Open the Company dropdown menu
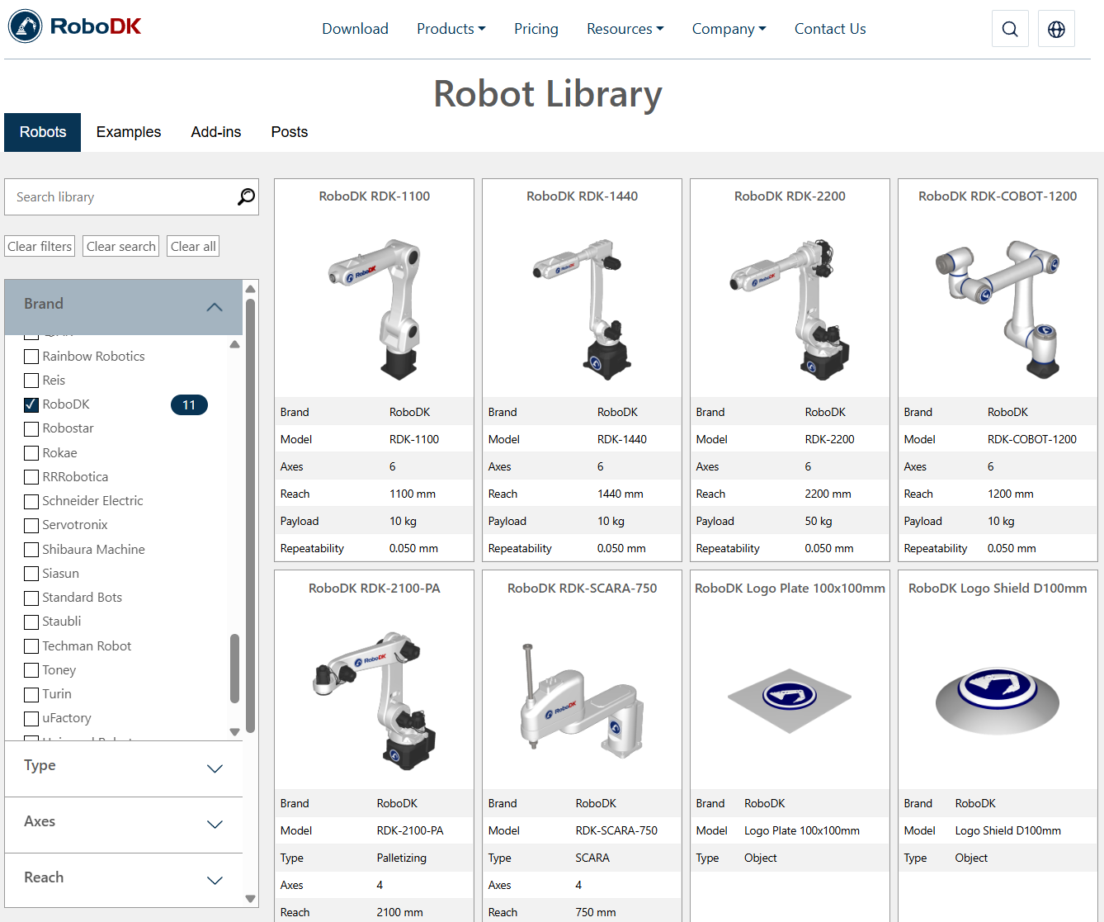The image size is (1104, 922). point(729,29)
